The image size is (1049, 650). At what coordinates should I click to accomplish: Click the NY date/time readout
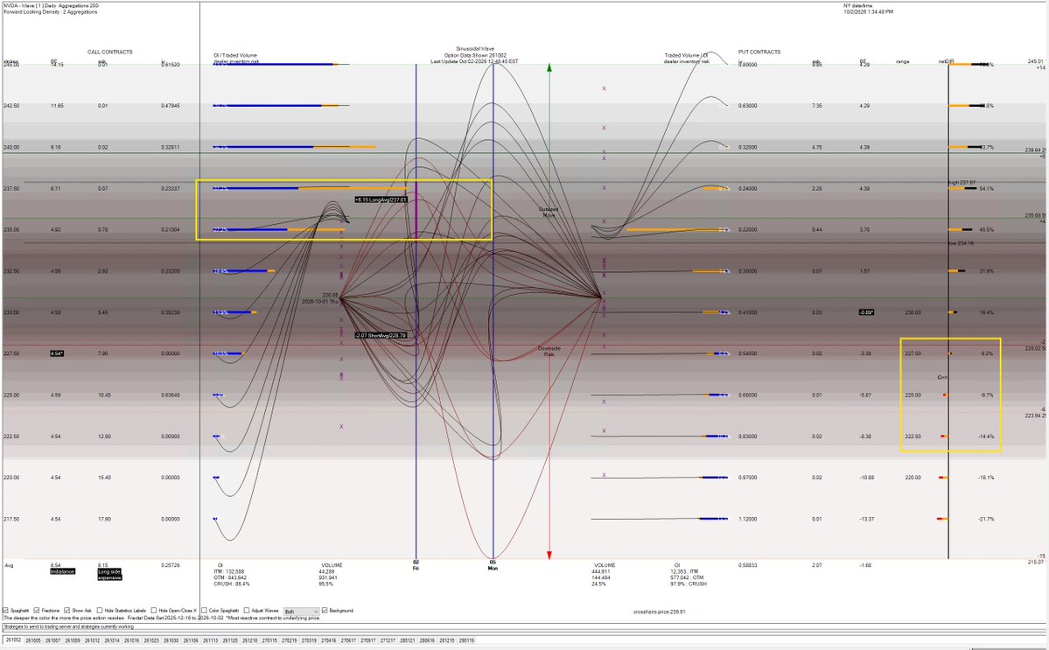tap(868, 9)
